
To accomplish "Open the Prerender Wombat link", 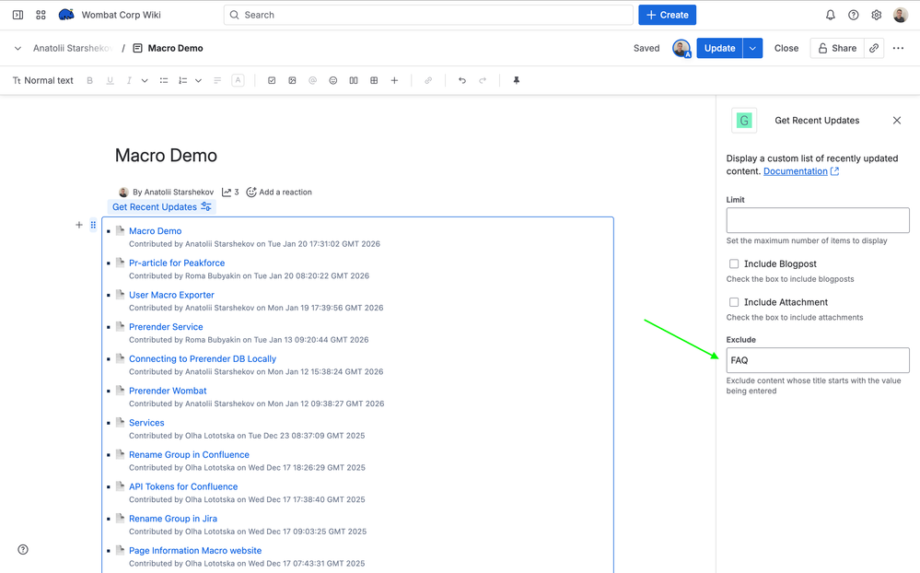I will (x=168, y=391).
